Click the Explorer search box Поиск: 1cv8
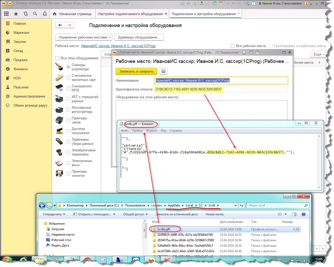 pyautogui.click(x=278, y=205)
